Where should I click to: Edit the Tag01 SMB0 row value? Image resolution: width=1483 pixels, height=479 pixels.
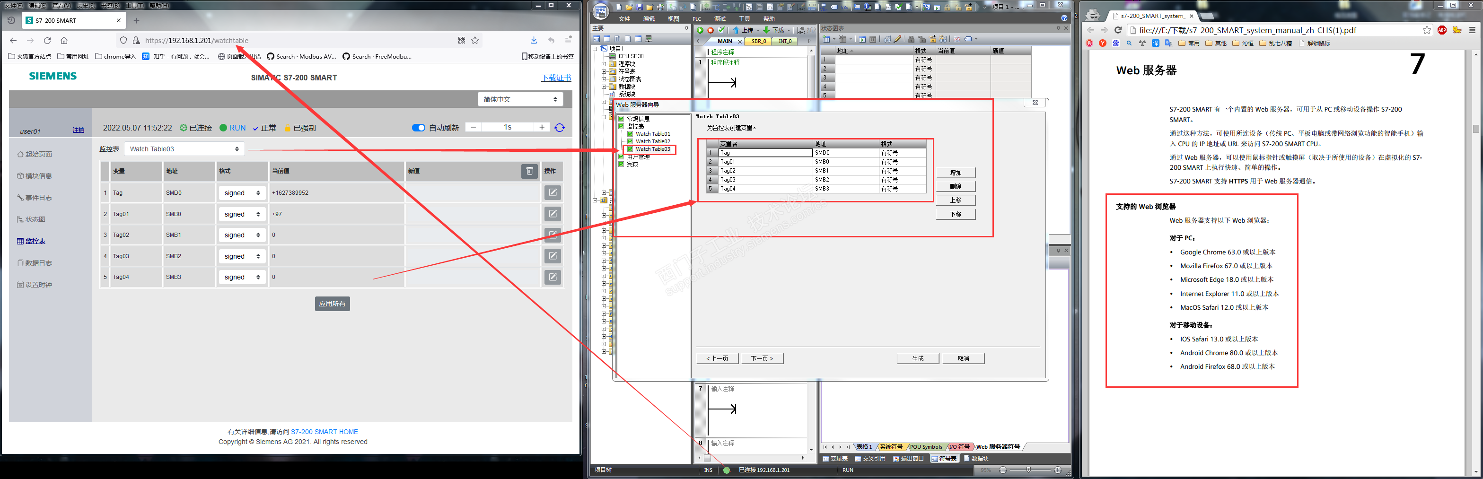coord(553,214)
